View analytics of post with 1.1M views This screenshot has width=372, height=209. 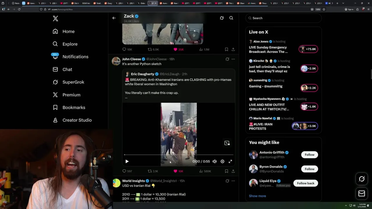coord(204,49)
